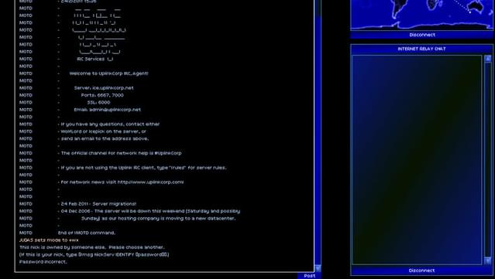Viewport: 495px width, 279px height.
Task: Click scrollbar track of Internet Relay Chat panel
Action: (488, 159)
